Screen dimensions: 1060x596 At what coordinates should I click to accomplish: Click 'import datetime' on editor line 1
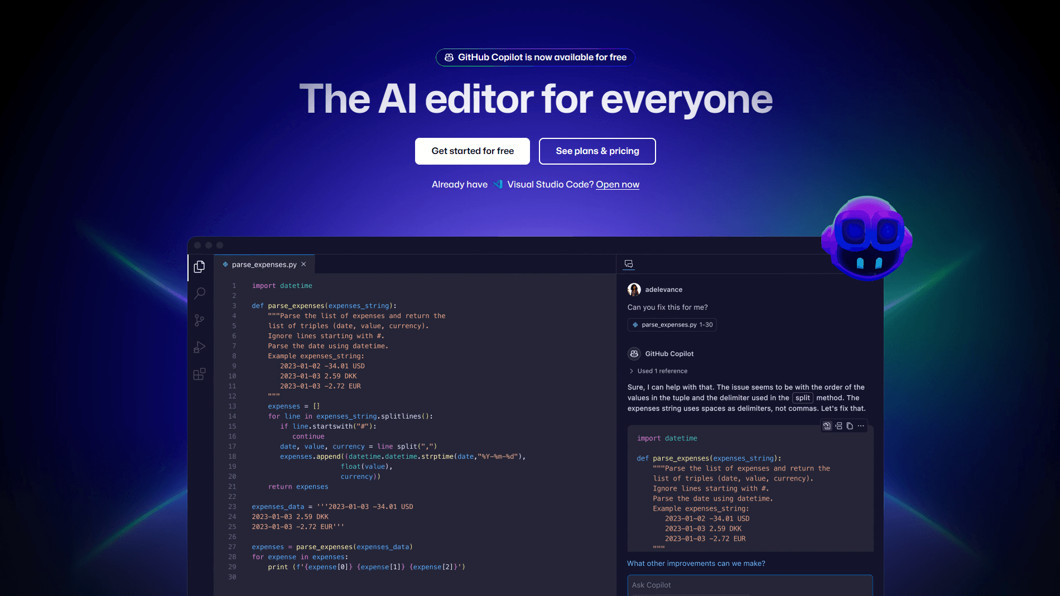282,286
